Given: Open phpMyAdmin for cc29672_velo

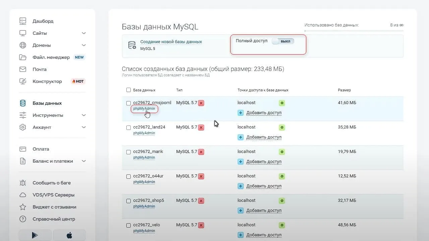Looking at the screenshot, I should click(144, 231).
